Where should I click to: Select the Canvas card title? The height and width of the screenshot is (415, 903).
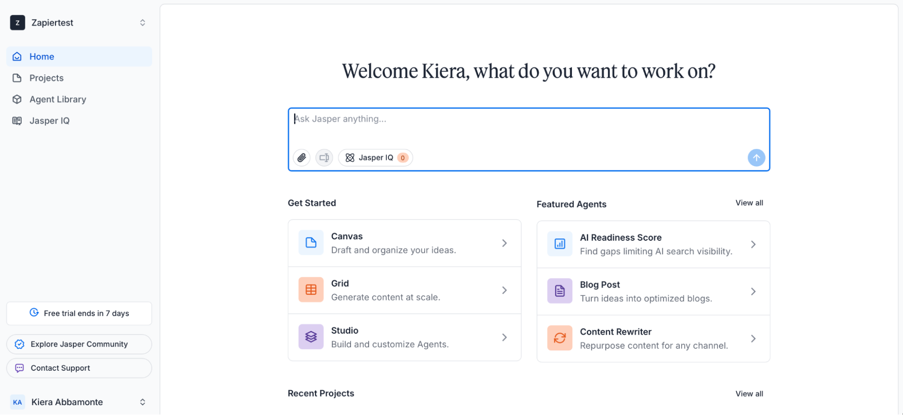click(x=346, y=236)
